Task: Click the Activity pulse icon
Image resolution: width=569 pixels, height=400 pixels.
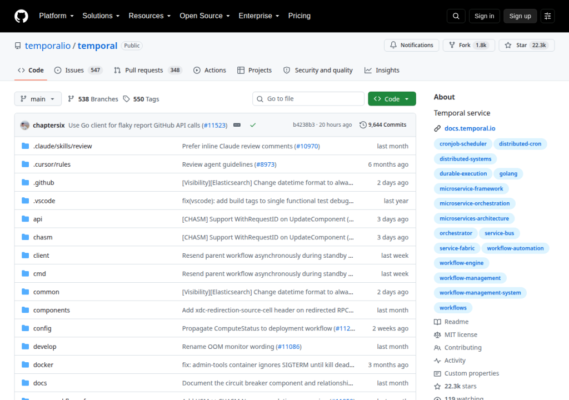Action: [x=437, y=361]
